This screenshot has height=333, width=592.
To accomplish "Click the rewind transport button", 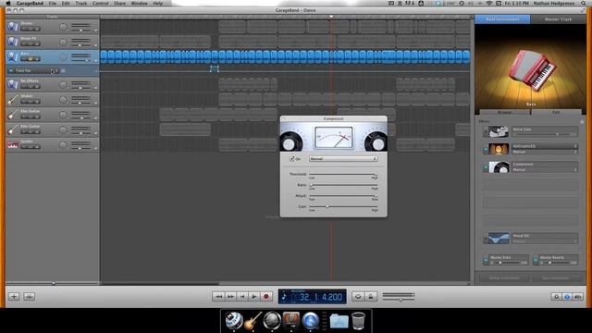I will [x=218, y=297].
